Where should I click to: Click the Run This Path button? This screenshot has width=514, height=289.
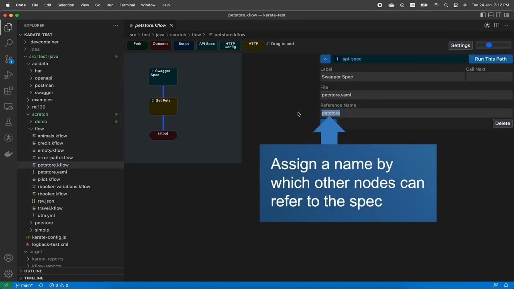point(491,59)
